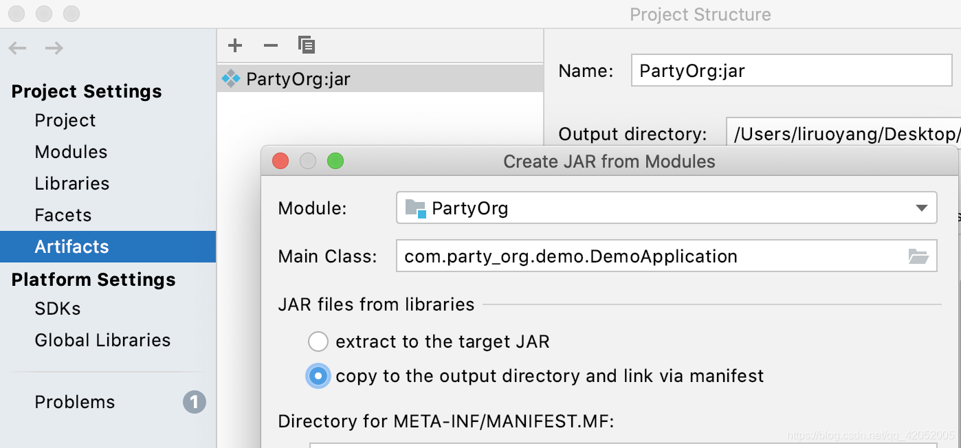Image resolution: width=961 pixels, height=448 pixels.
Task: Open Modules settings section
Action: [71, 152]
